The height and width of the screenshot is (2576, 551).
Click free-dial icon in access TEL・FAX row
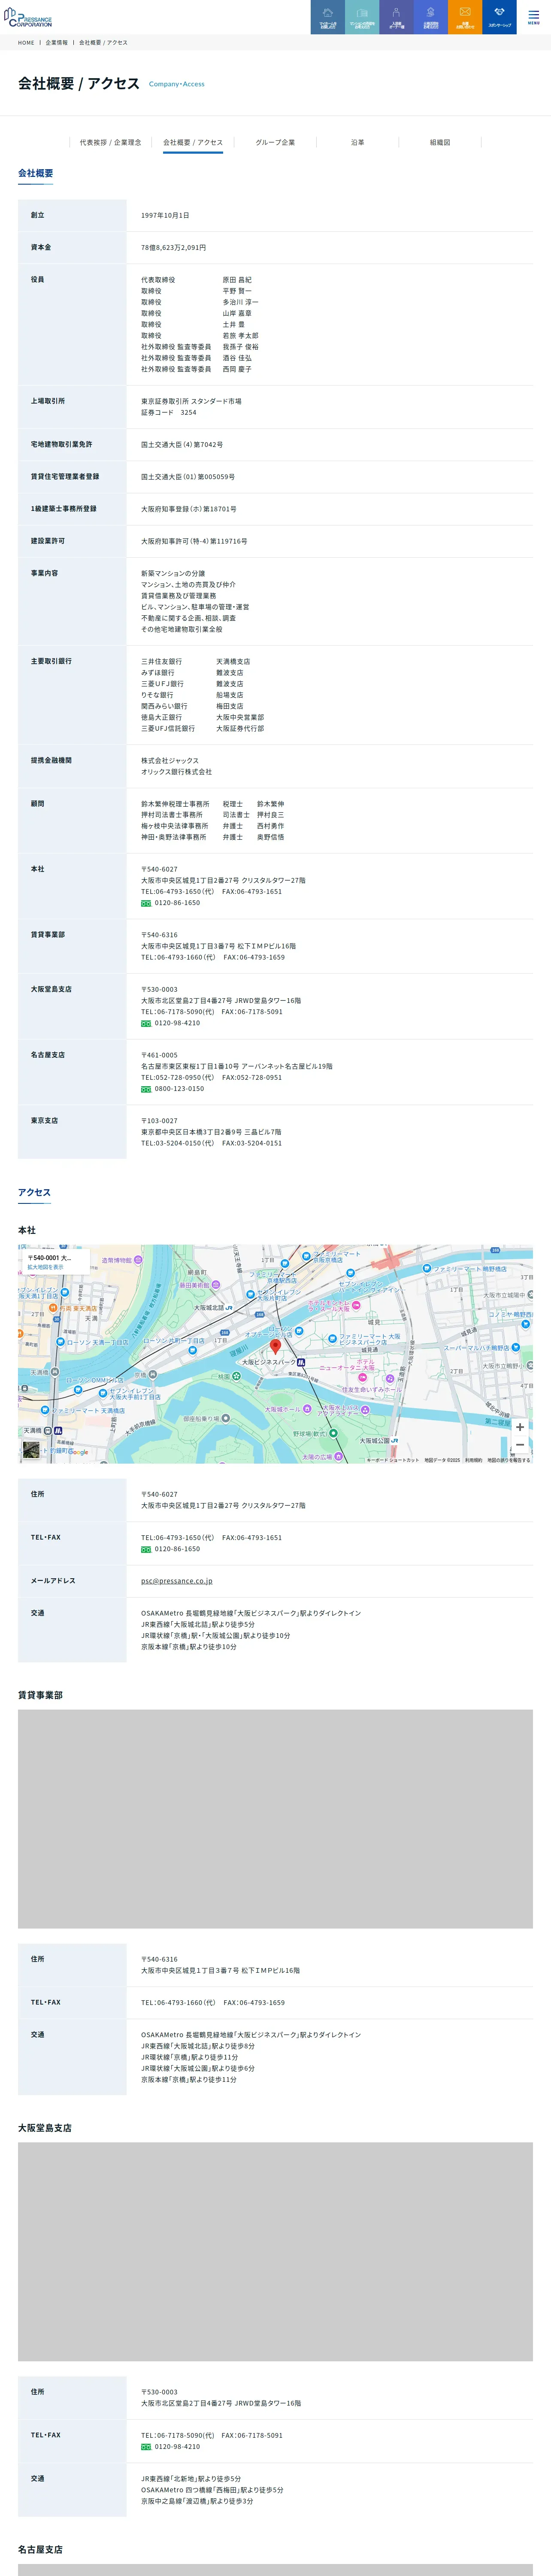146,1549
